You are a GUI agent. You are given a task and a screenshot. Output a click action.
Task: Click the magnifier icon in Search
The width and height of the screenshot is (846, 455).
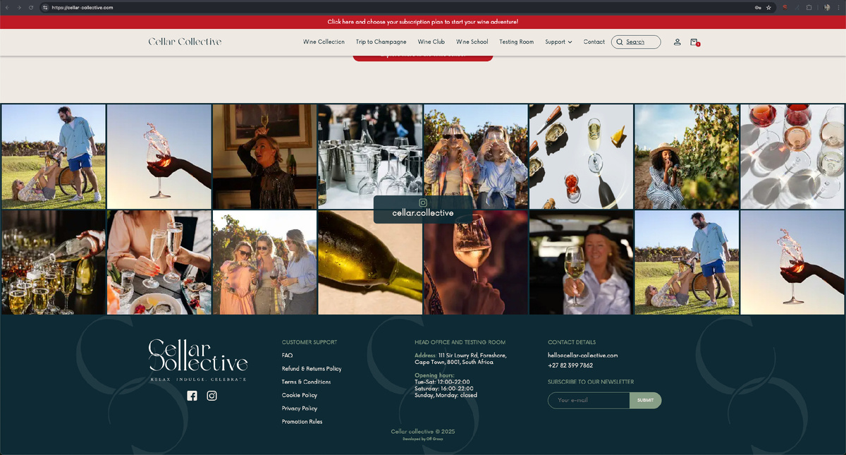point(620,42)
